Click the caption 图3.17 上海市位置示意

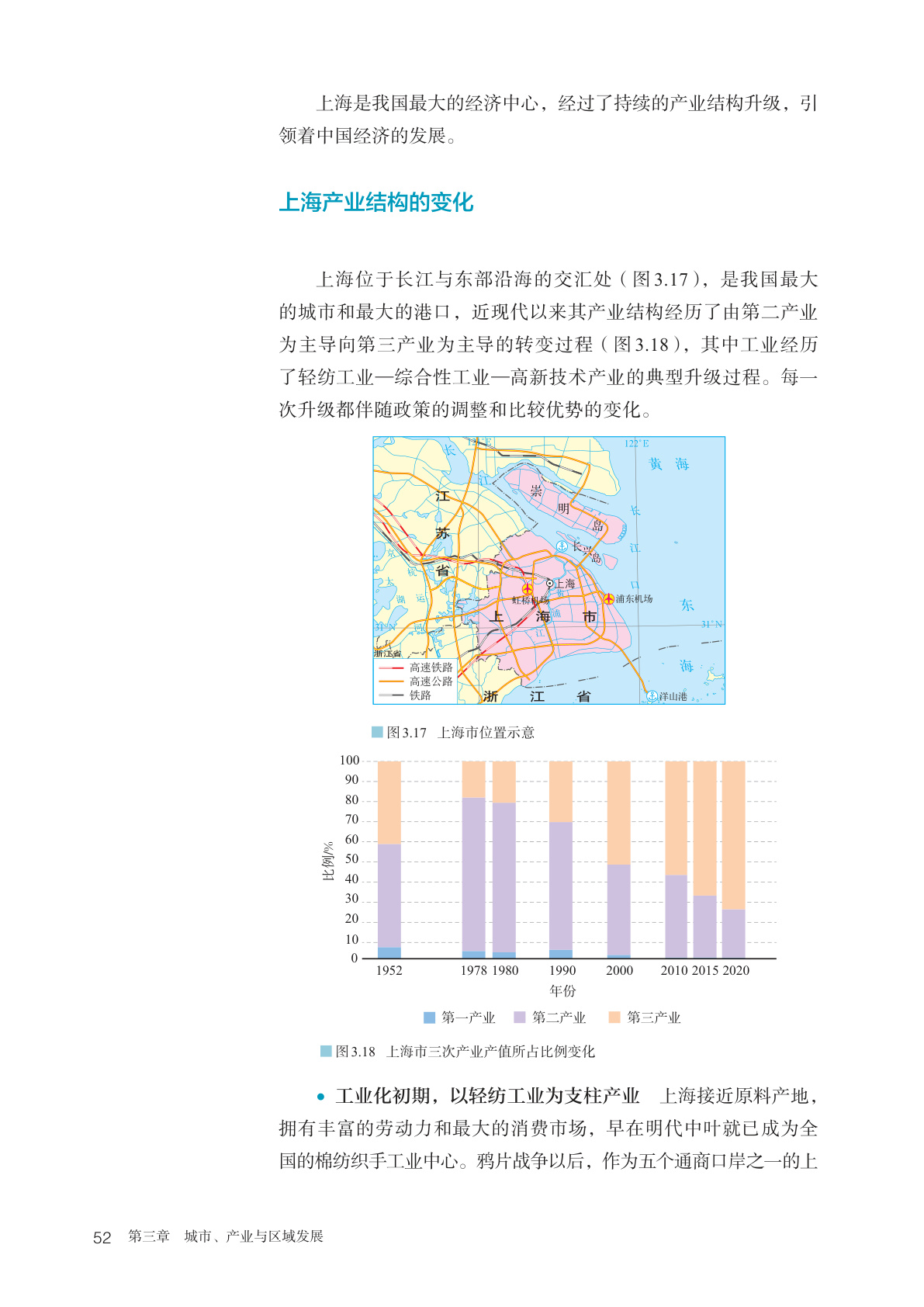pos(461,733)
